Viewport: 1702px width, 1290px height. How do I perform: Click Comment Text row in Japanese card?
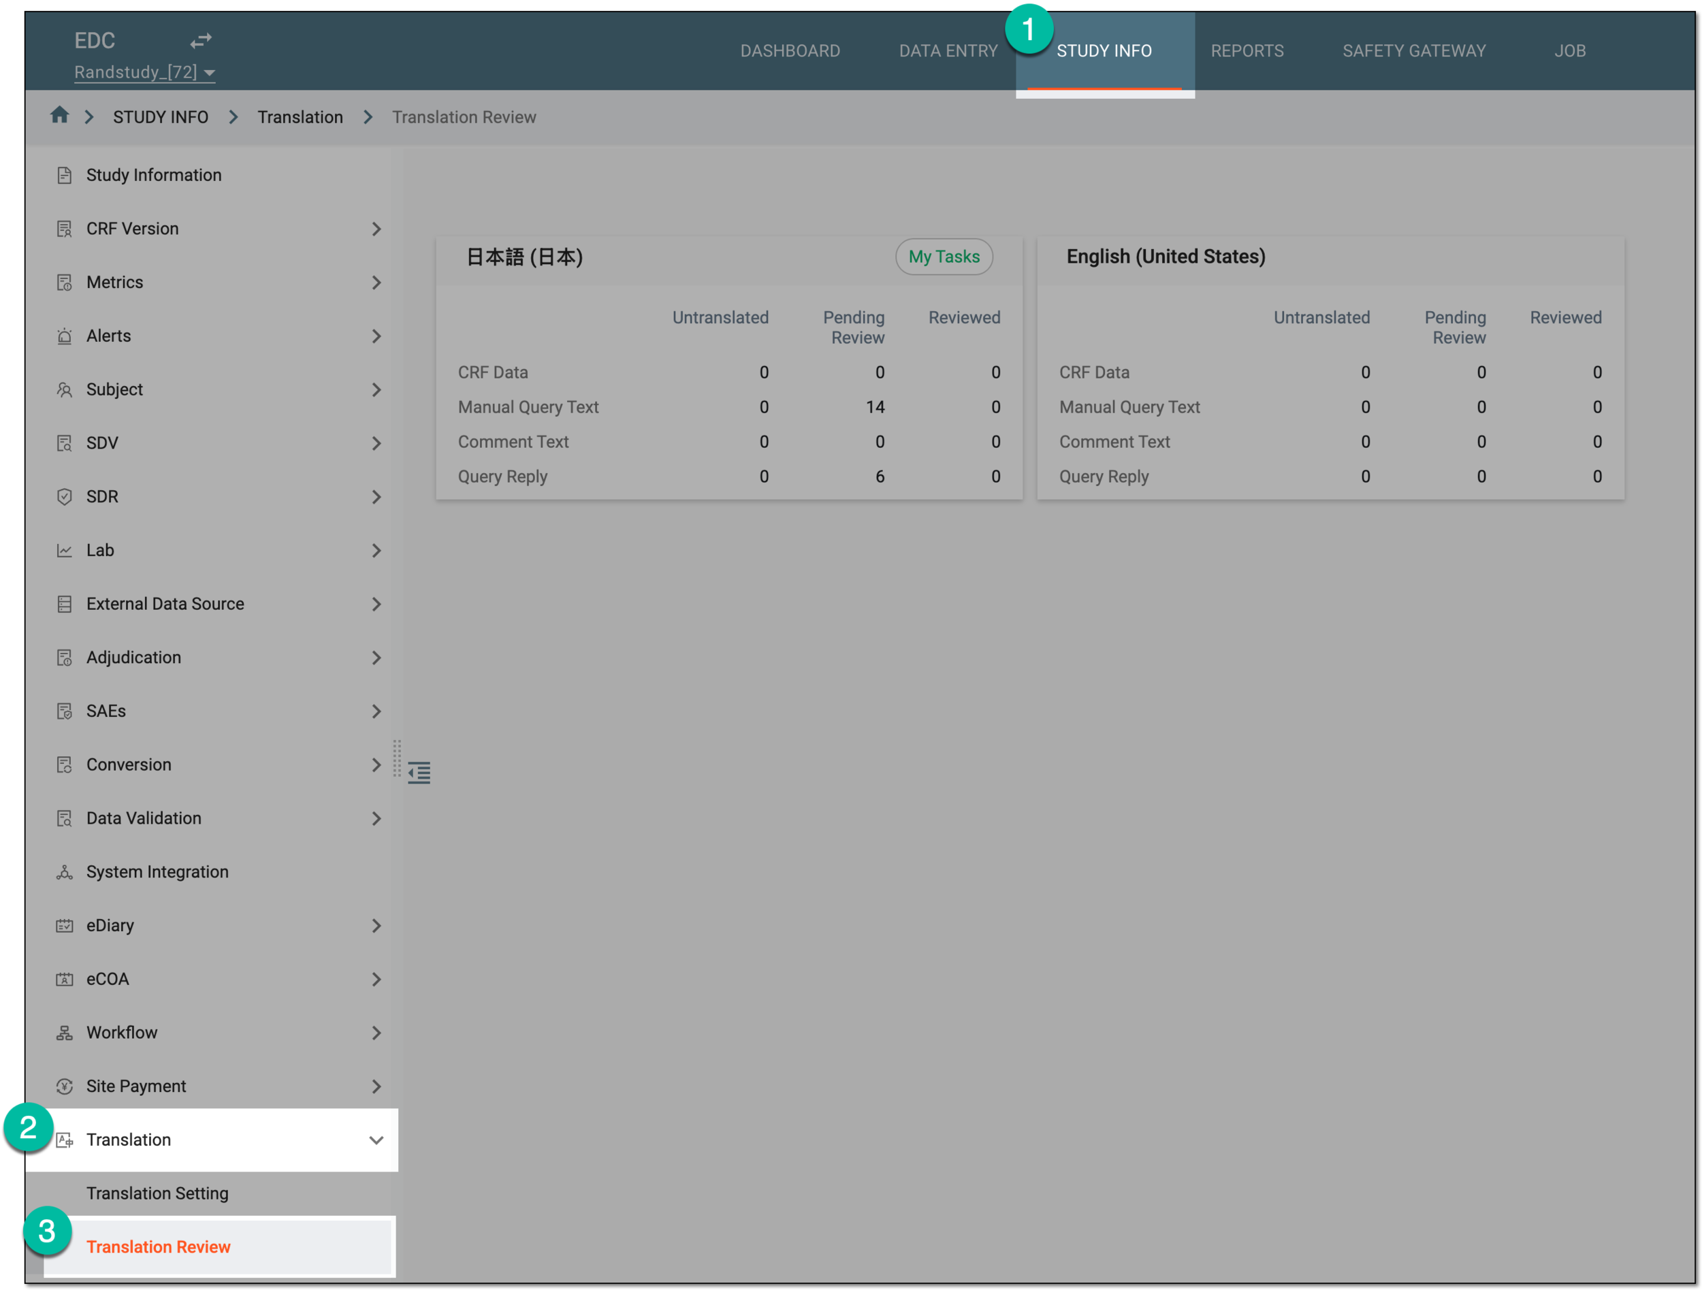(728, 442)
